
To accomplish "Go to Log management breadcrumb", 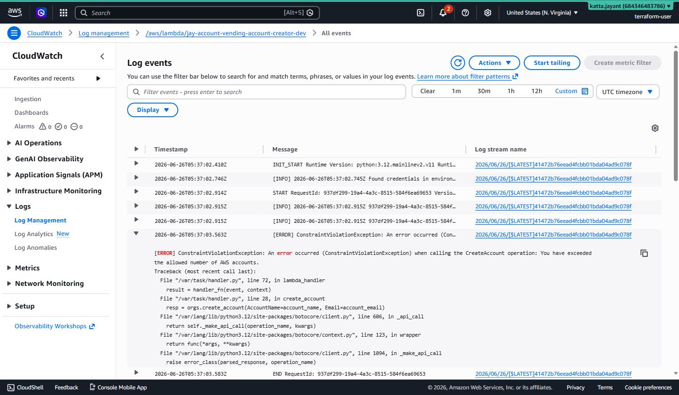I will [104, 33].
